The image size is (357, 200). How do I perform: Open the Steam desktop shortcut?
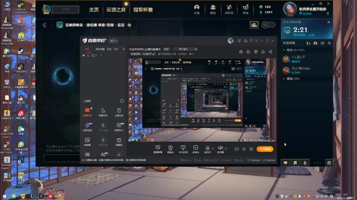pos(21,52)
